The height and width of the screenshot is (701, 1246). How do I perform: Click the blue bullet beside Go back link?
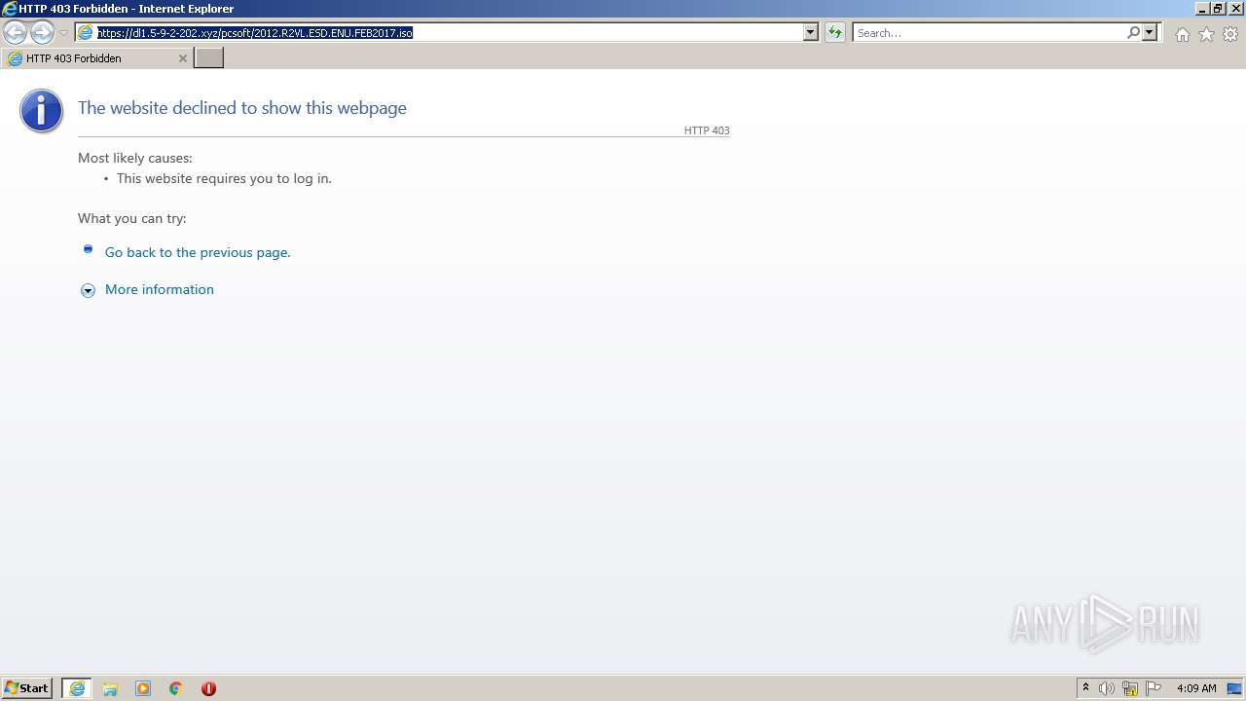88,249
